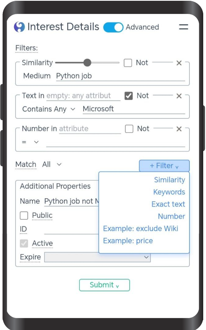Image resolution: width=206 pixels, height=330 pixels.
Task: Select Exact text in the filter menu
Action: point(168,204)
